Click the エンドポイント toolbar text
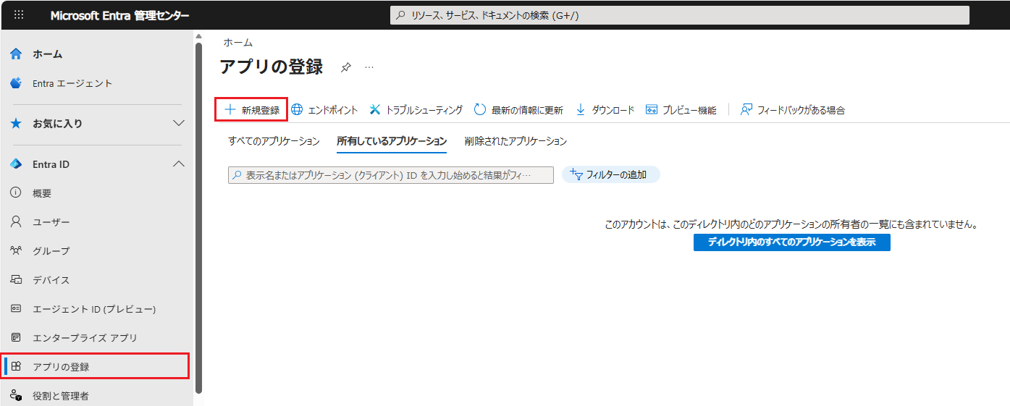The height and width of the screenshot is (406, 1010). (x=333, y=110)
